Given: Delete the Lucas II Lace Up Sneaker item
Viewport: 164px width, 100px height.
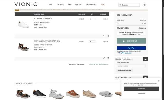Looking at the screenshot, I should 108,36.
